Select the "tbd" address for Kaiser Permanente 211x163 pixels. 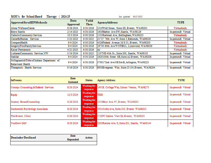pyautogui.click(x=99, y=50)
